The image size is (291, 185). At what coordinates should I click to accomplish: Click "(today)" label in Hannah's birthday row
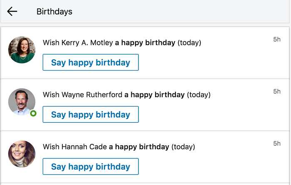coord(183,147)
